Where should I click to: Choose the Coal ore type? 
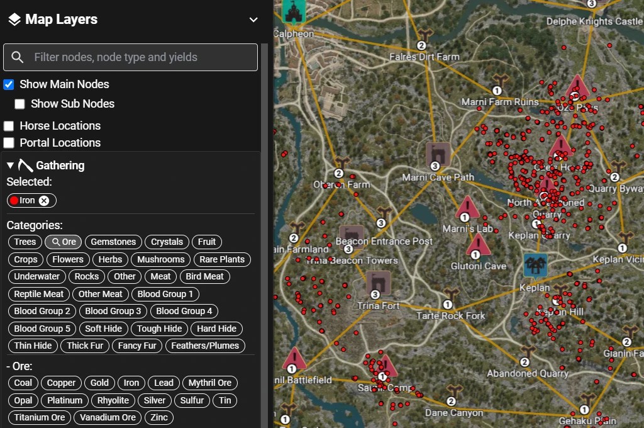[x=23, y=383]
